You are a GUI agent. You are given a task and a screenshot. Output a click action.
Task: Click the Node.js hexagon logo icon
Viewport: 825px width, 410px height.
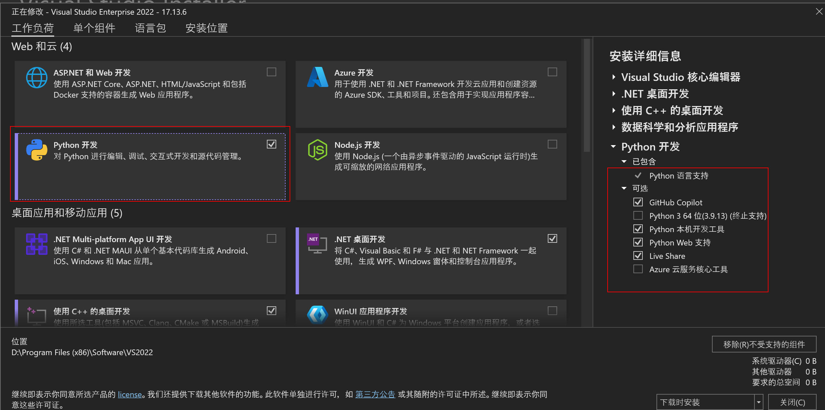317,150
